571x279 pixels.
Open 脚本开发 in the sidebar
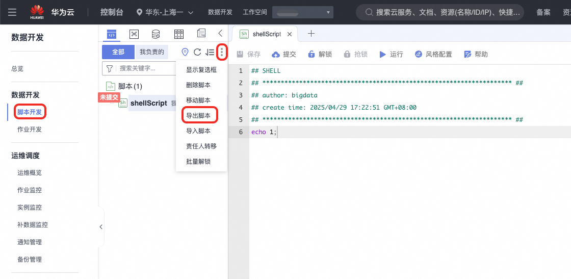(30, 112)
